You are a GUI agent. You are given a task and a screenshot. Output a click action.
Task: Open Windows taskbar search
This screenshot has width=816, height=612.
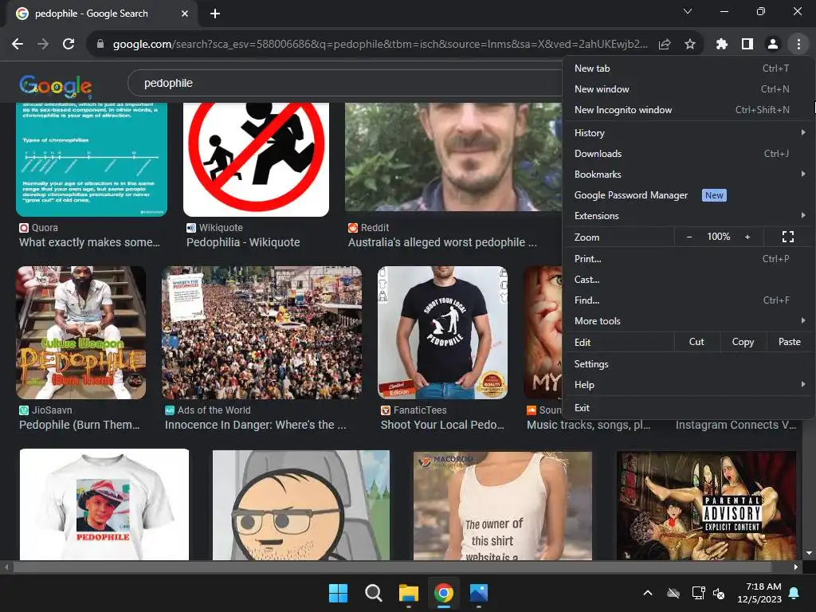pyautogui.click(x=373, y=593)
